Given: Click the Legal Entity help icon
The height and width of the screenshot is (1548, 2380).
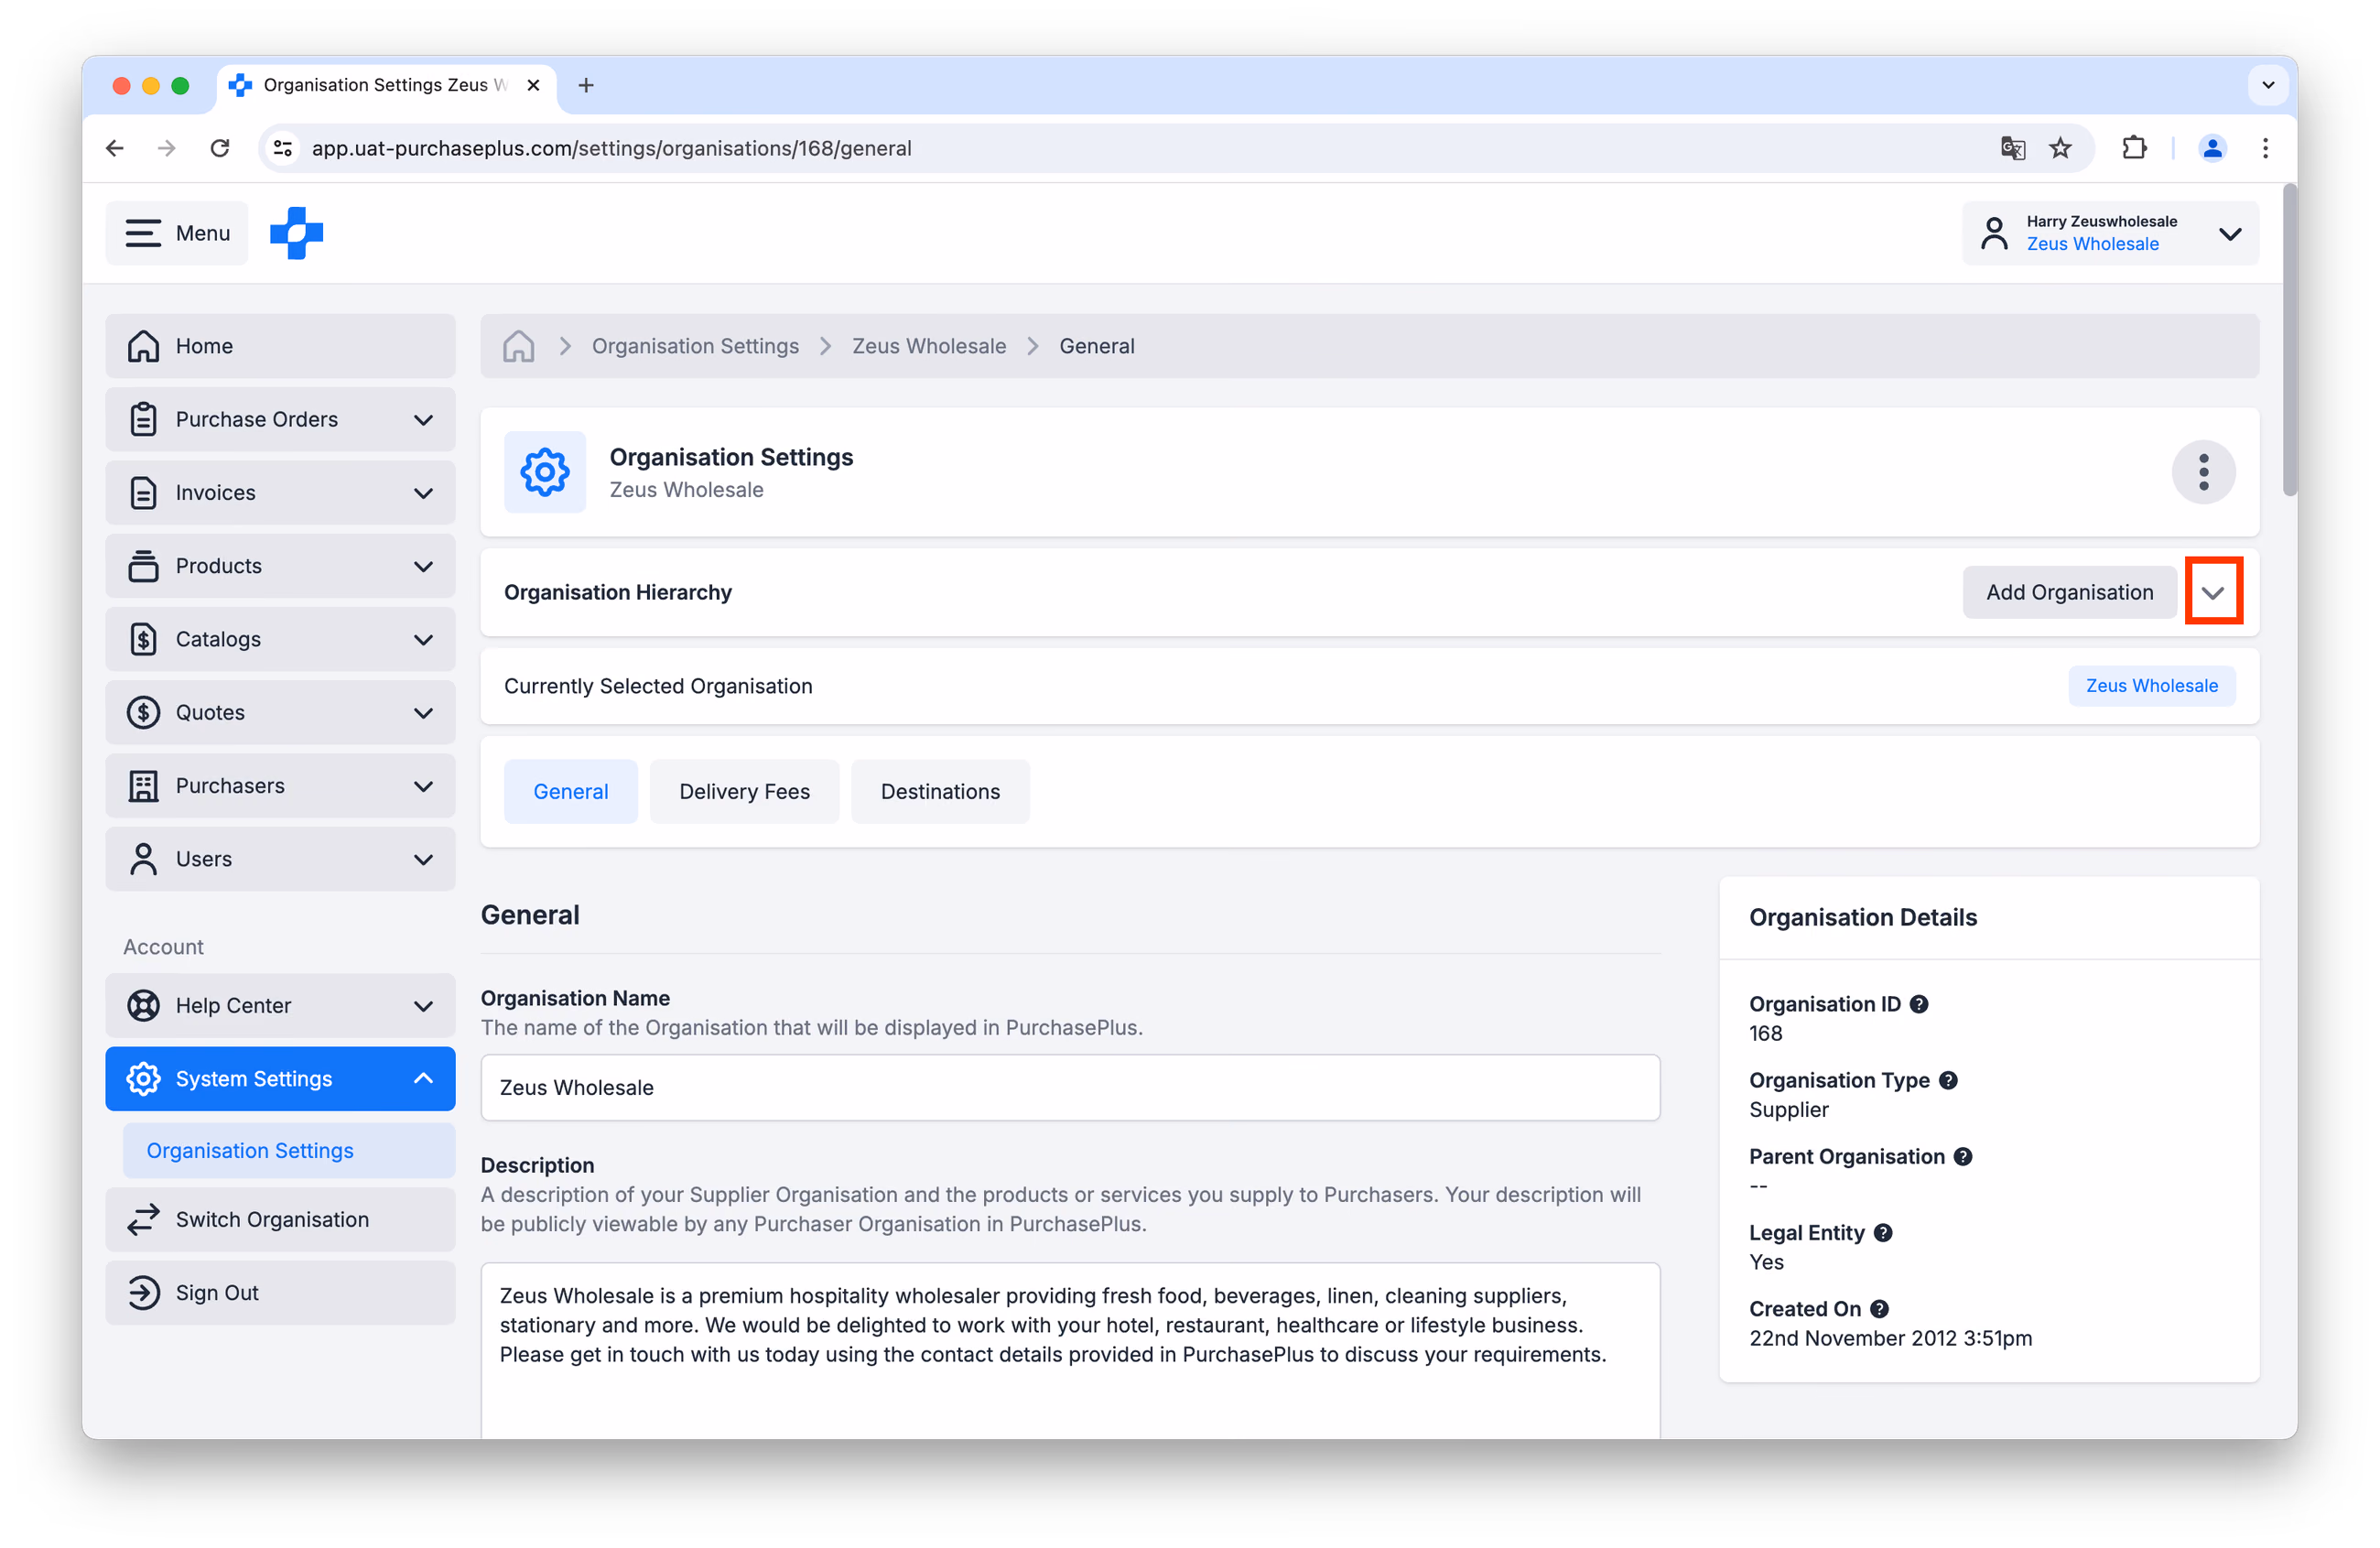Looking at the screenshot, I should point(1883,1232).
